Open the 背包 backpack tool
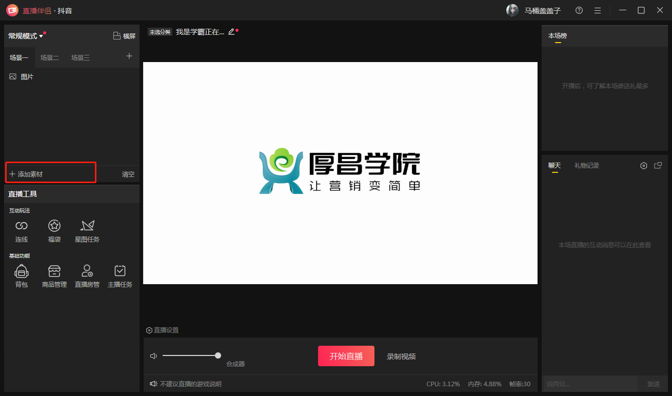The height and width of the screenshot is (396, 672). click(x=22, y=276)
